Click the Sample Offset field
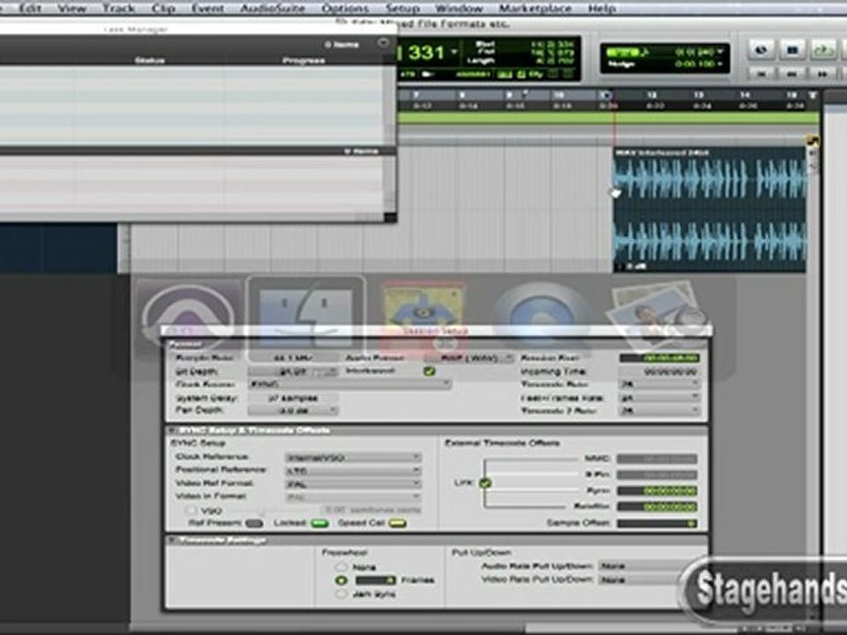 pos(656,523)
